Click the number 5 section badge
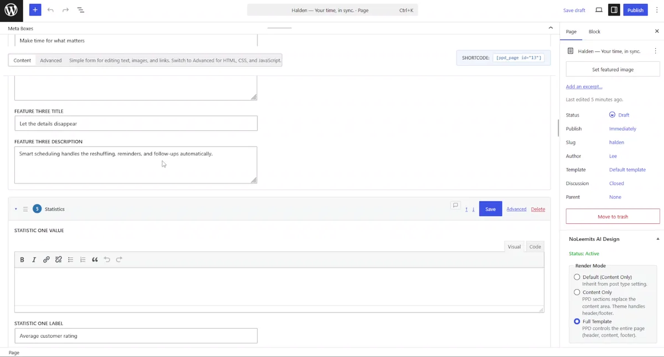The image size is (664, 357). pyautogui.click(x=37, y=209)
